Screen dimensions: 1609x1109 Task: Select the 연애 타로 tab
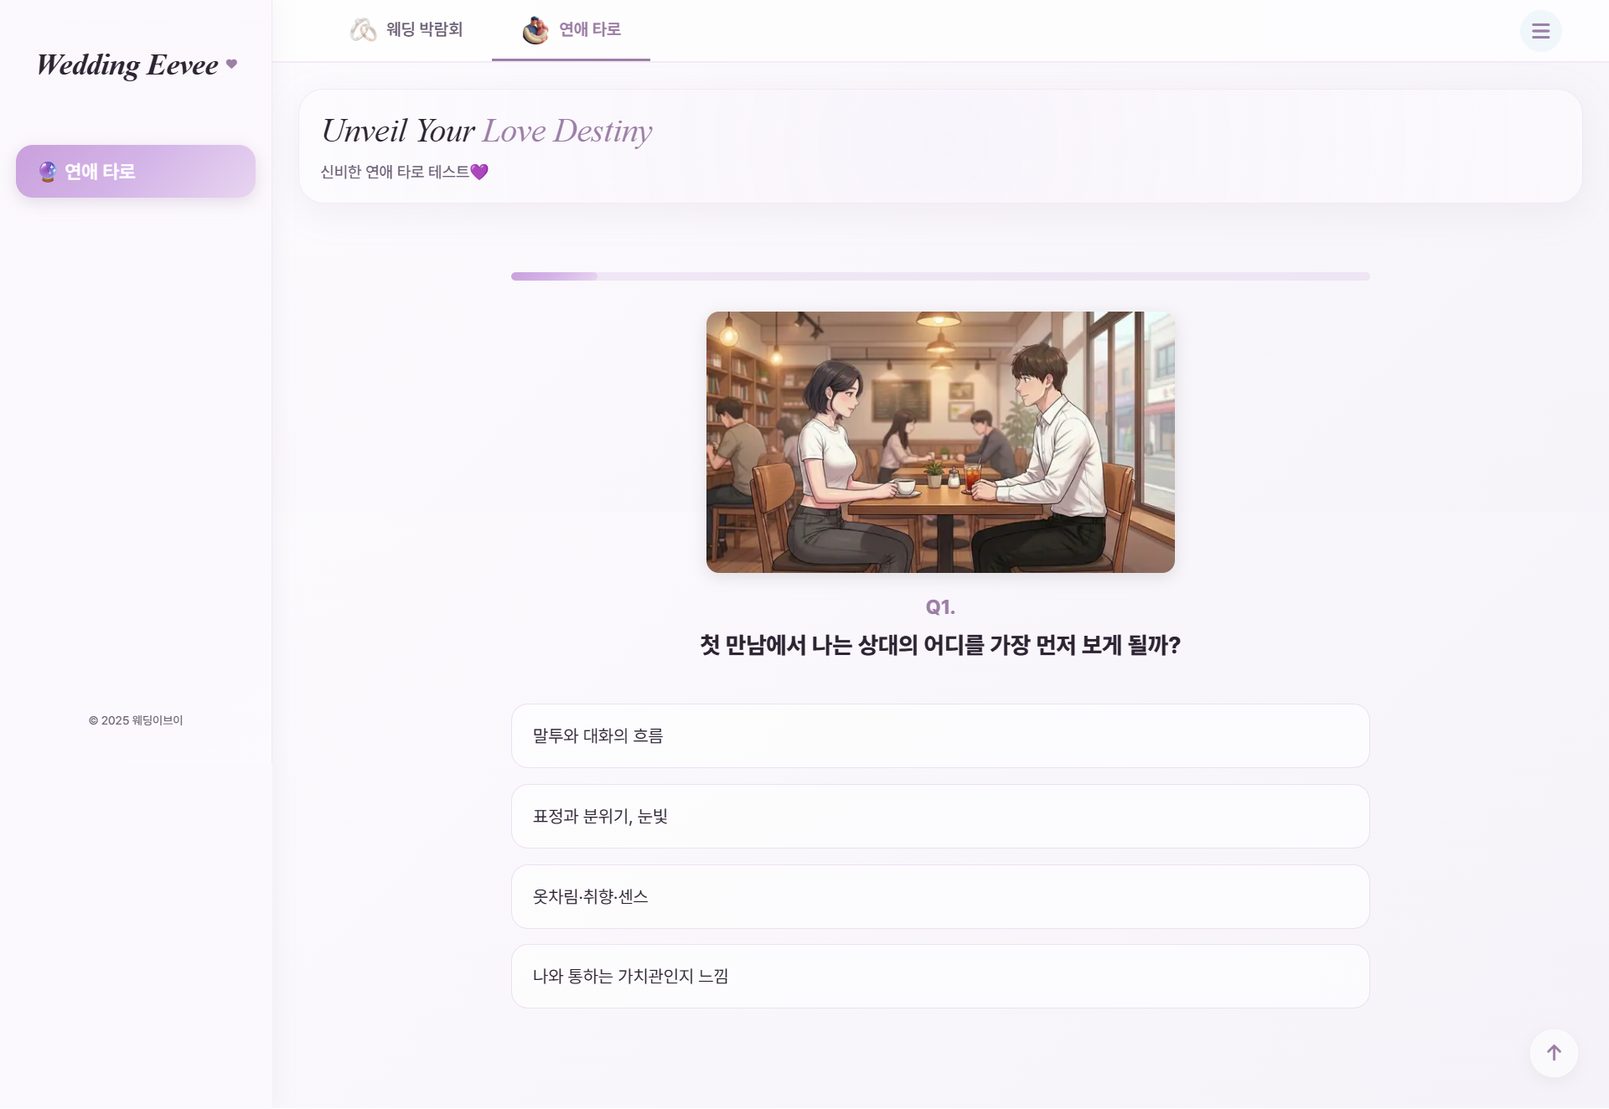571,31
